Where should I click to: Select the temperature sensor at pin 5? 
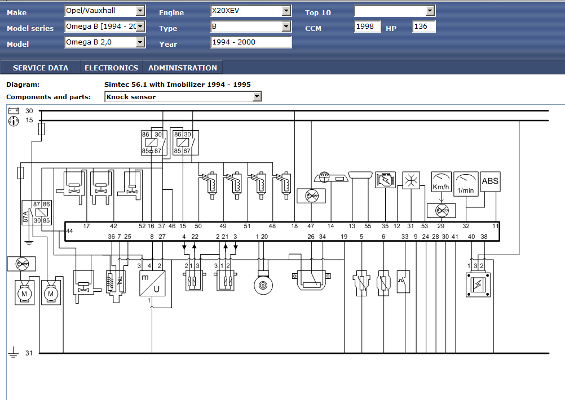361,283
